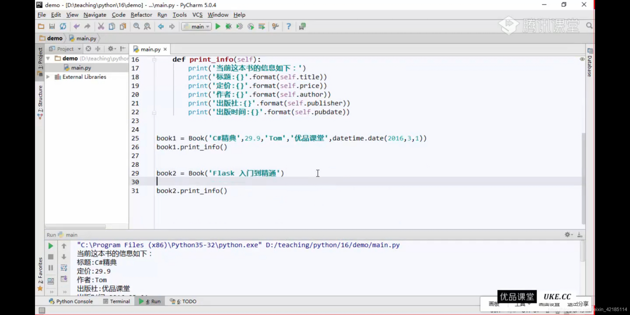The height and width of the screenshot is (315, 630).
Task: Stop the process in Run panel
Action: (51, 257)
